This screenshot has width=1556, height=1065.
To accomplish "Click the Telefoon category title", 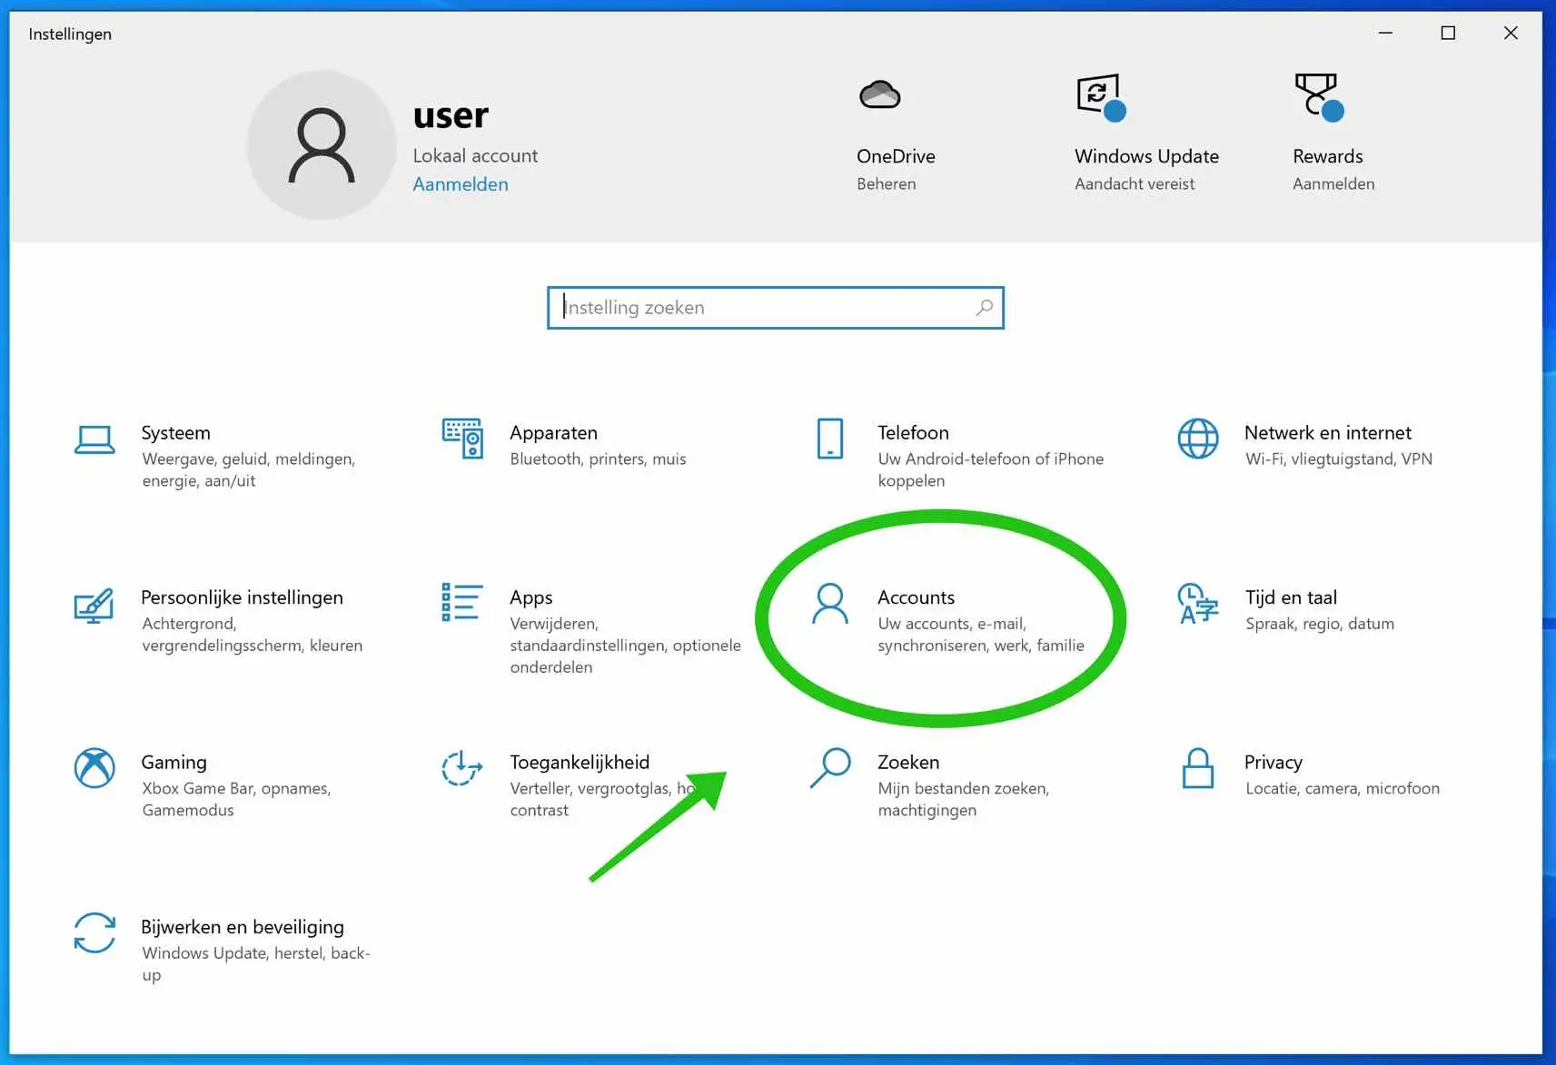I will point(913,433).
